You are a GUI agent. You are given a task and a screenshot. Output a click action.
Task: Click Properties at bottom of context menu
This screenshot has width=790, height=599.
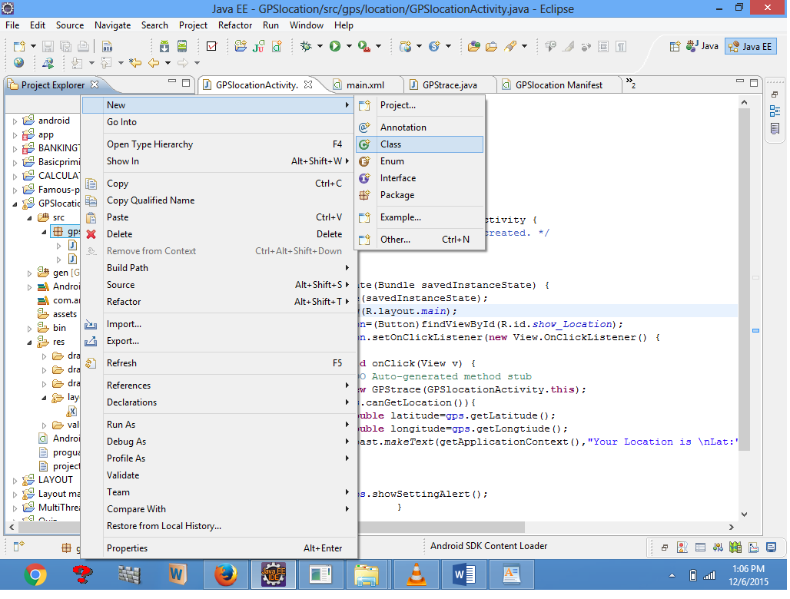point(127,548)
